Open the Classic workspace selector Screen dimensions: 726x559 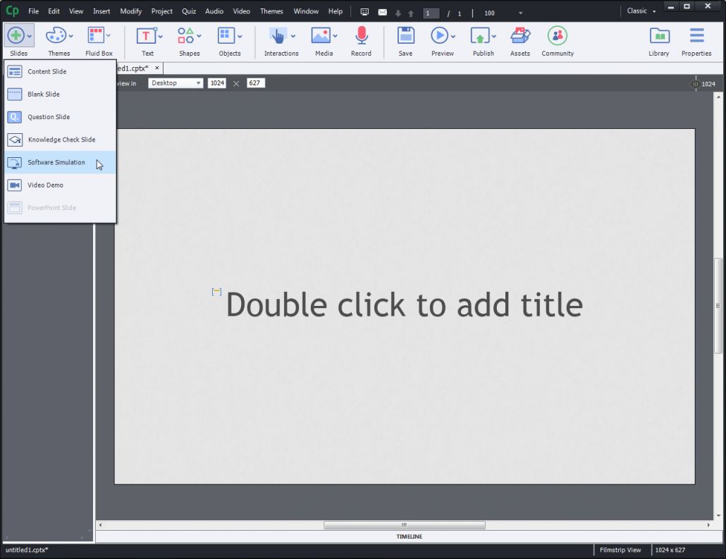[639, 11]
